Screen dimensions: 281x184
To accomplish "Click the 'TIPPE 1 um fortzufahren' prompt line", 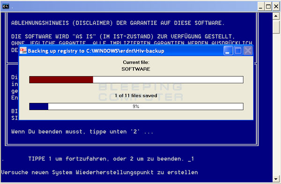I will pyautogui.click(x=111, y=159).
